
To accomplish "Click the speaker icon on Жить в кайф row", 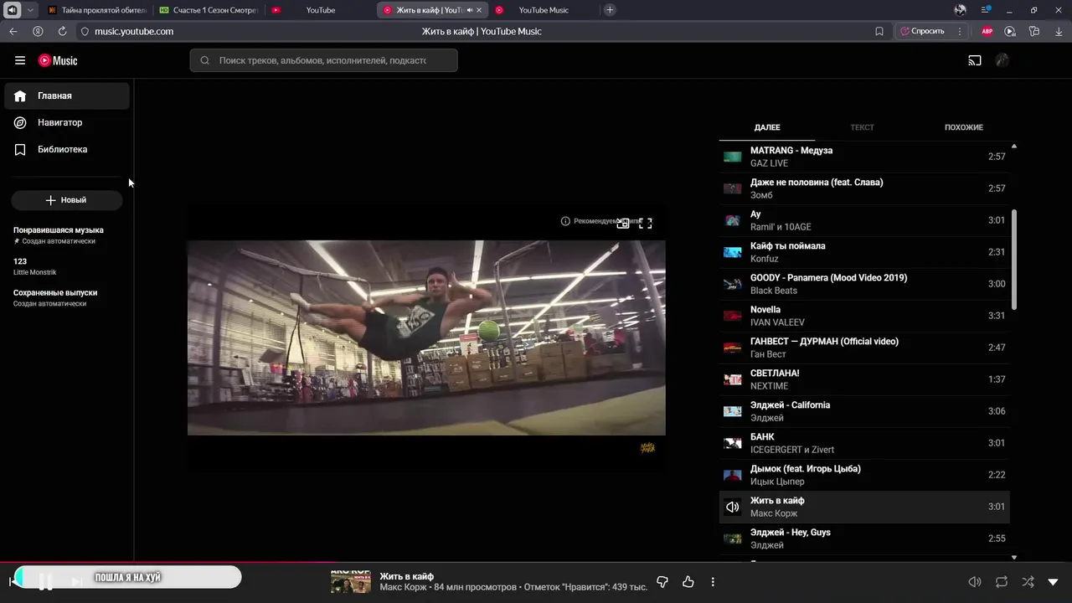I will [733, 507].
